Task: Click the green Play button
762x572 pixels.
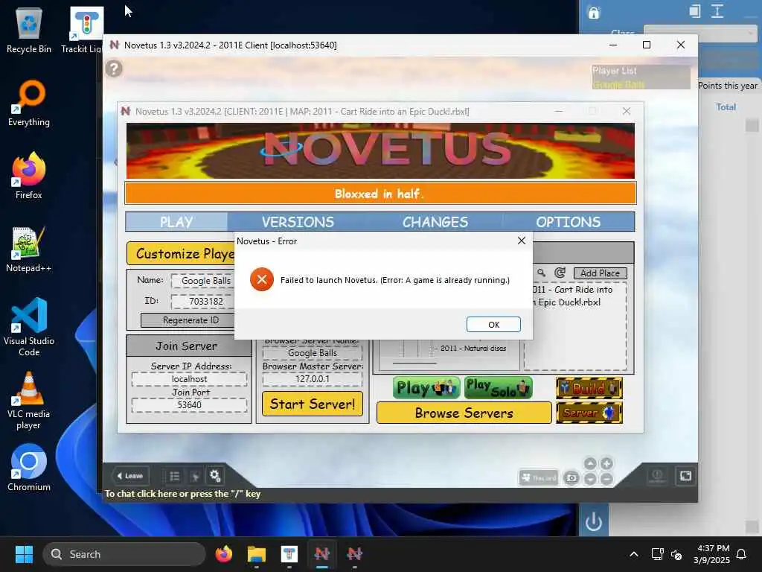Action: click(x=426, y=387)
